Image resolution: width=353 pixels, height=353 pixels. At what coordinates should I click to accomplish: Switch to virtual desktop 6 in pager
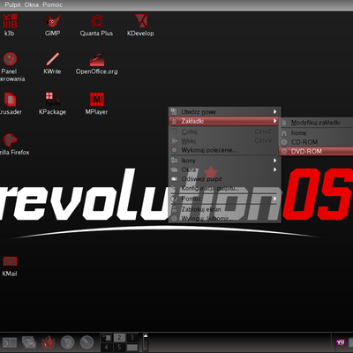click(132, 347)
